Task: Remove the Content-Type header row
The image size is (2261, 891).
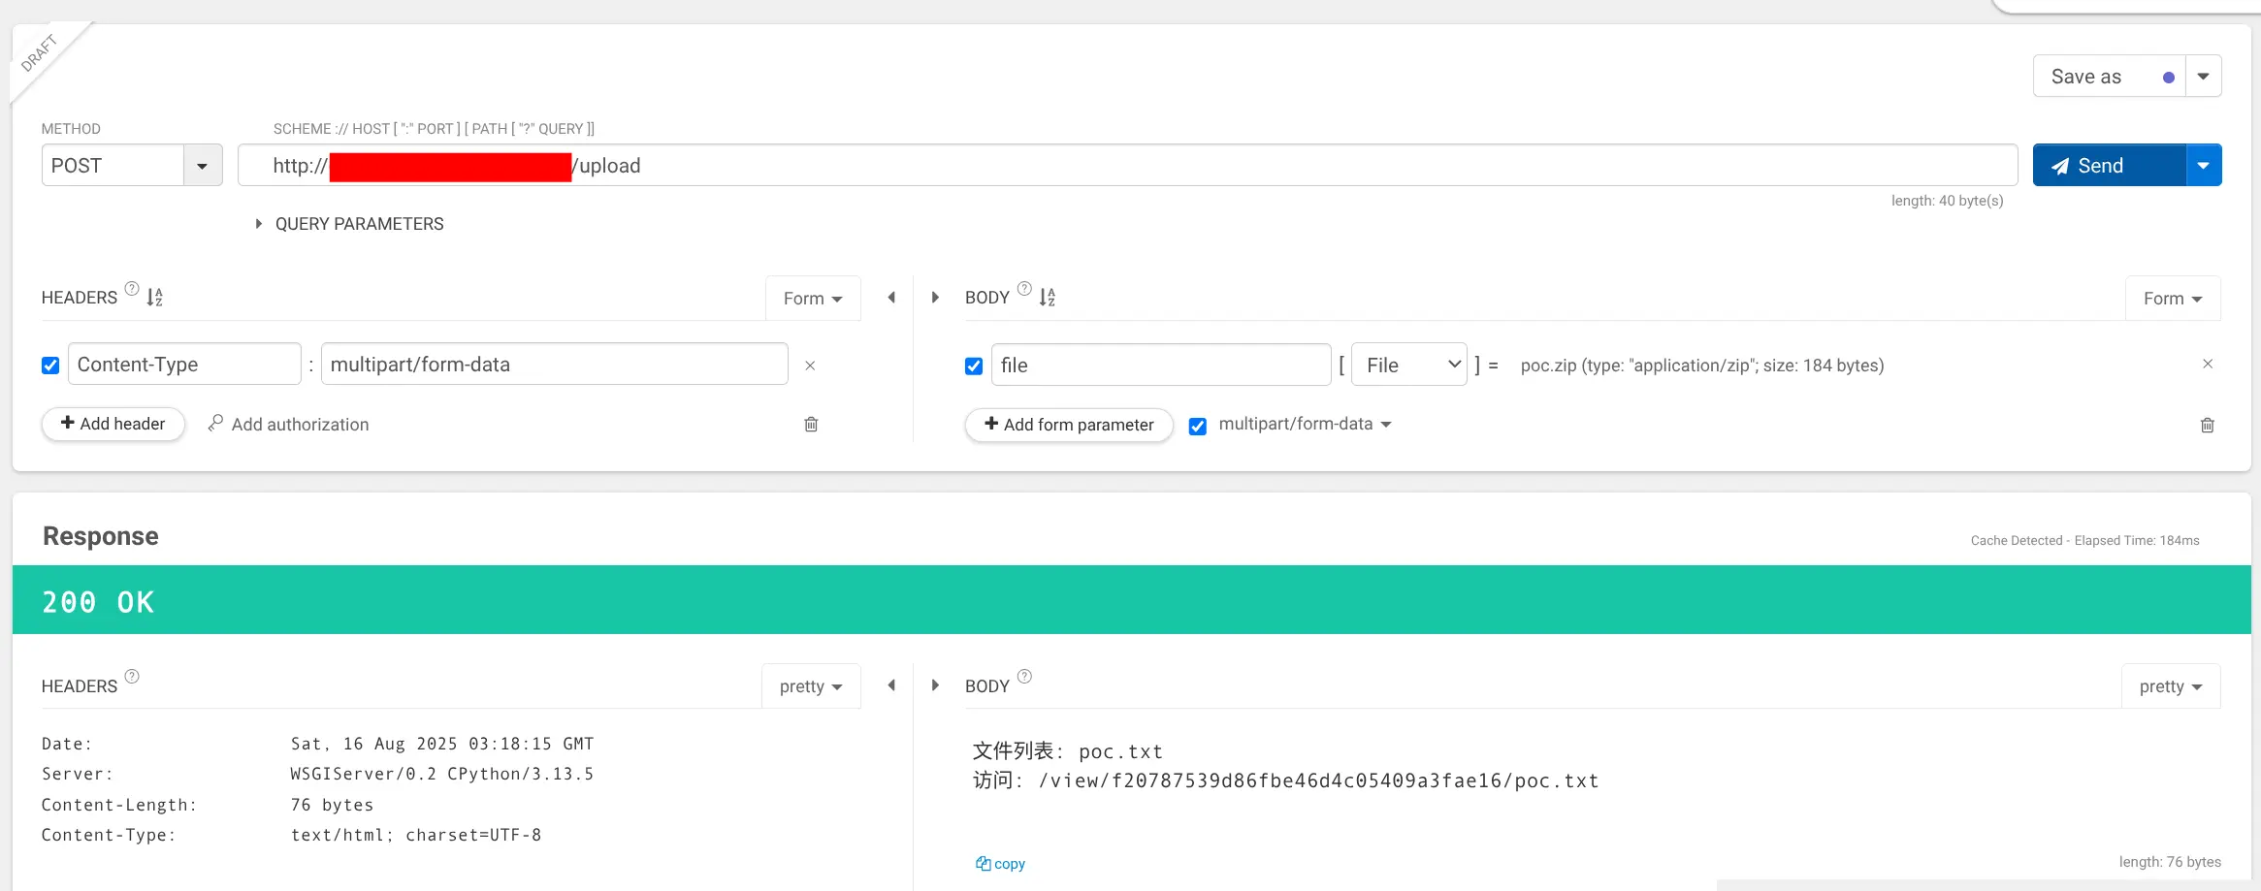Action: click(810, 366)
